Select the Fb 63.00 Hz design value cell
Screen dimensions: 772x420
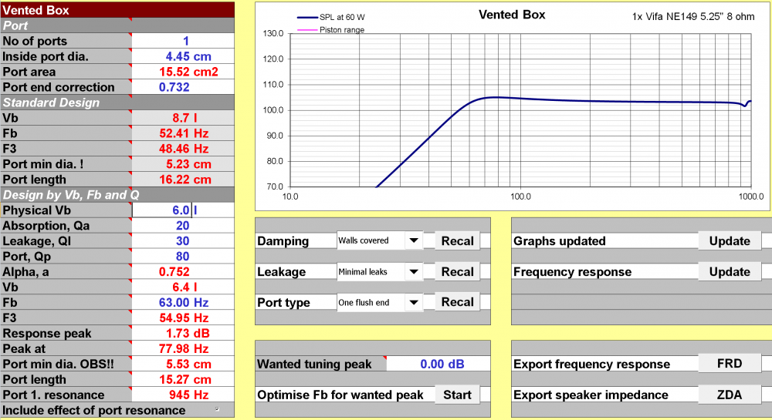pyautogui.click(x=184, y=303)
